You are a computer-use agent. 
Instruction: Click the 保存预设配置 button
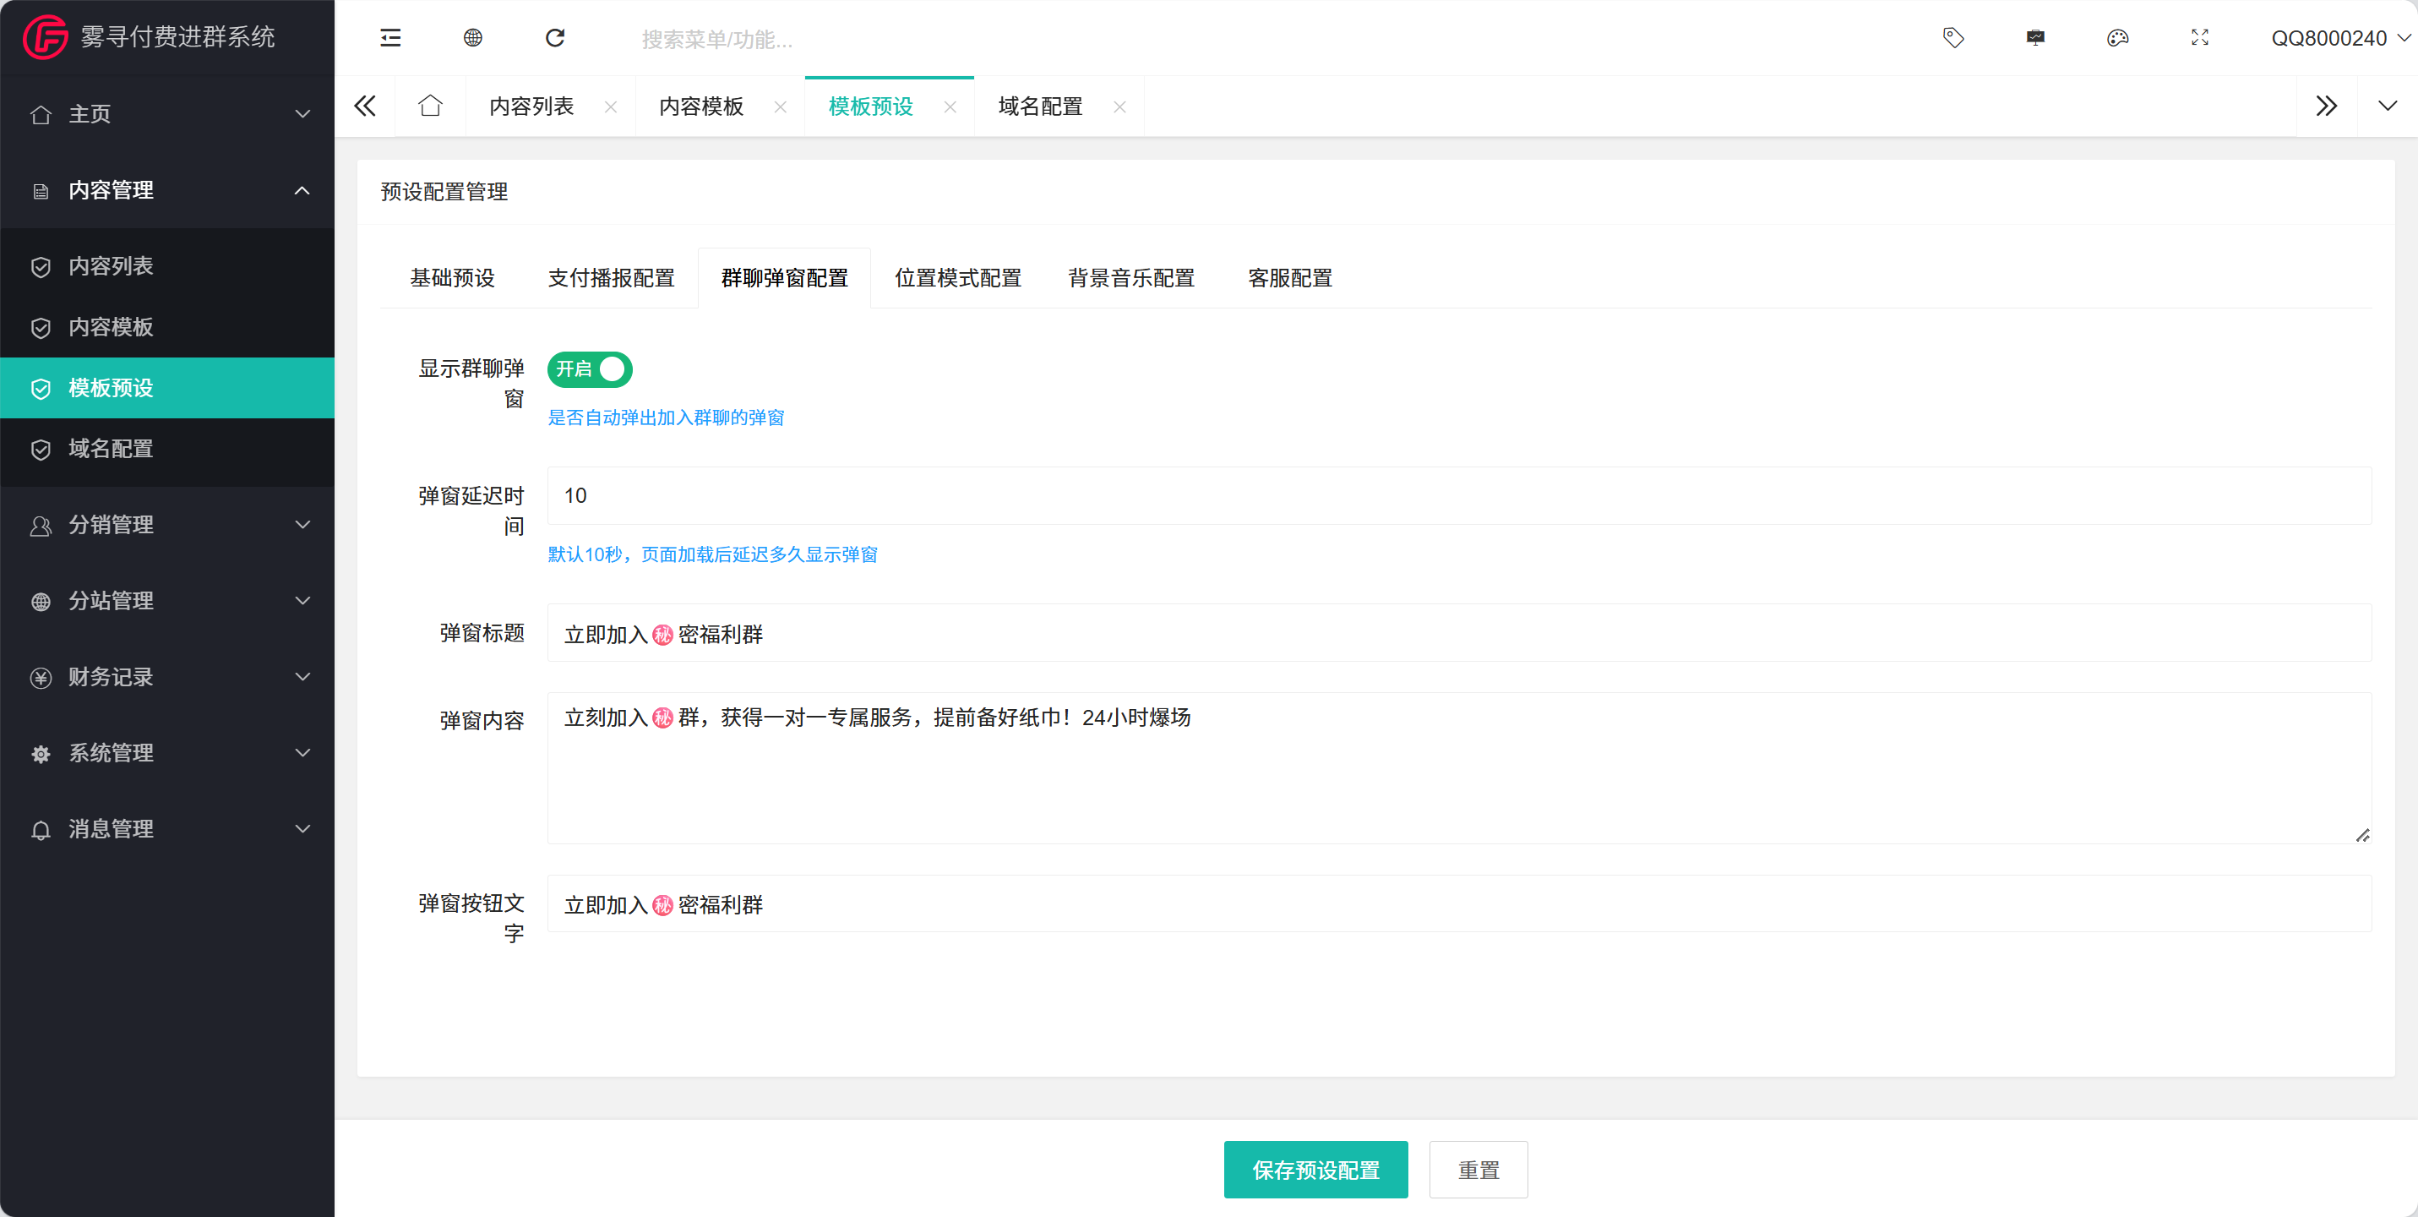[x=1315, y=1170]
